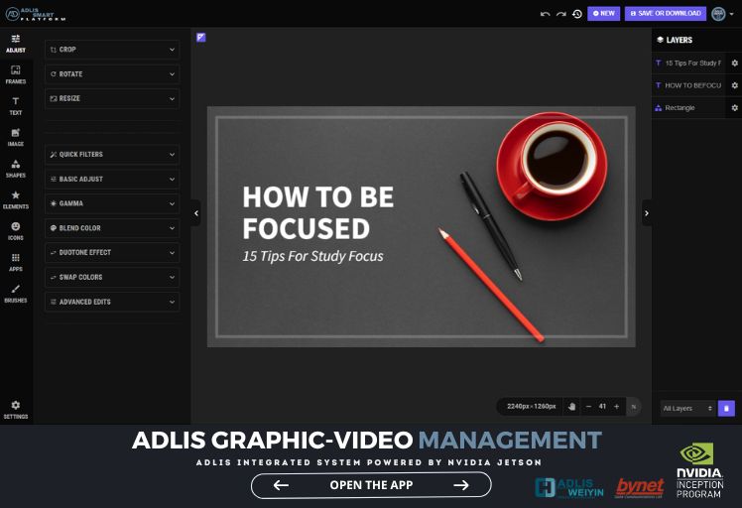Image resolution: width=742 pixels, height=508 pixels.
Task: Click the zoom in plus button
Action: [616, 406]
